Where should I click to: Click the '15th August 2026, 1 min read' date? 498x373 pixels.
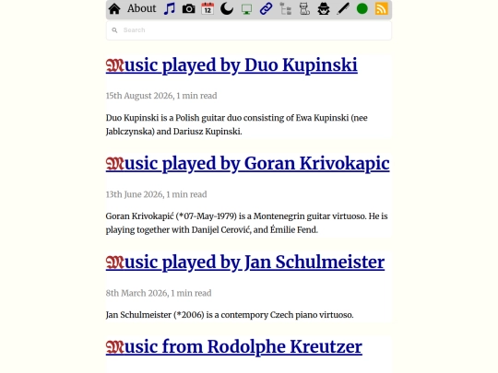(x=161, y=96)
